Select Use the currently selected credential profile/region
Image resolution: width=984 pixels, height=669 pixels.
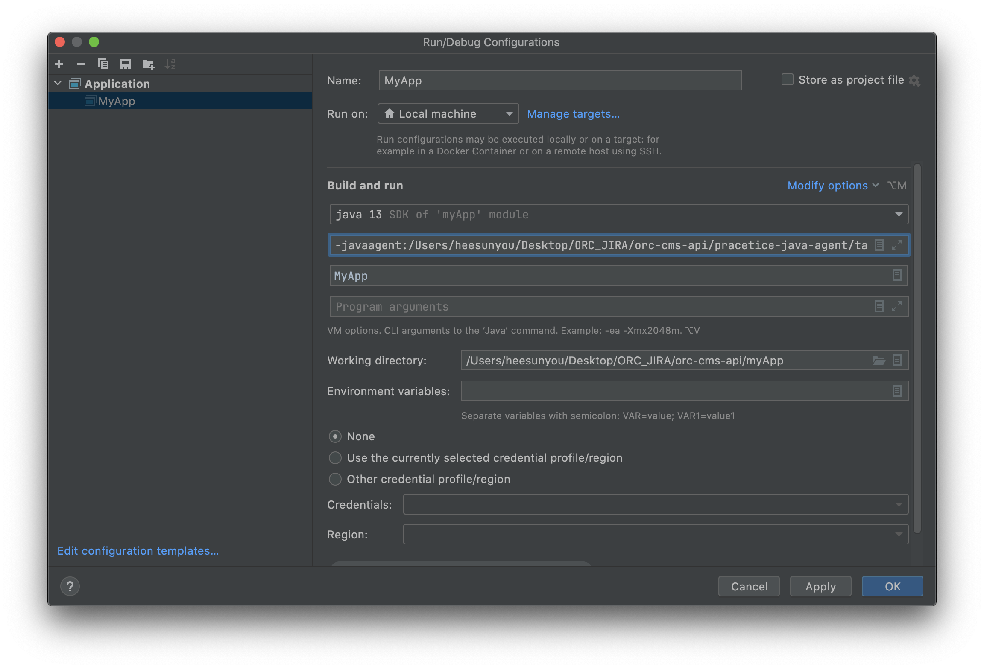(x=335, y=458)
